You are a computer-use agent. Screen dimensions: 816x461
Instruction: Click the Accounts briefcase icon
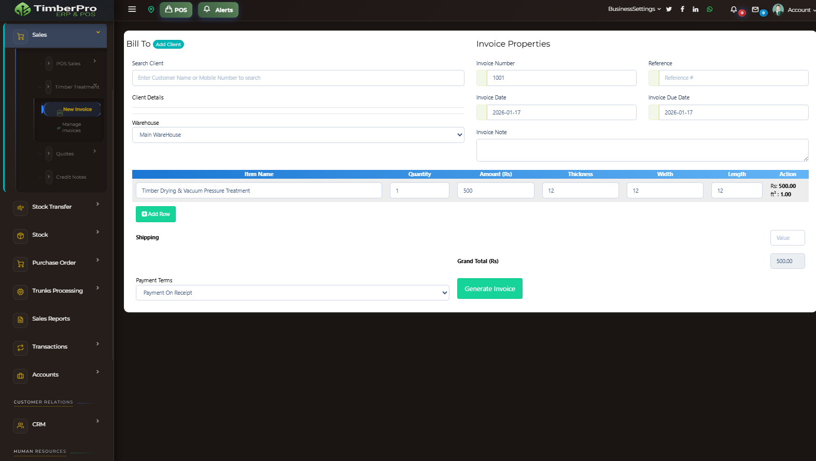coord(21,376)
